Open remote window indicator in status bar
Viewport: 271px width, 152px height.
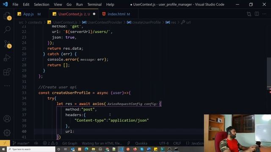click(5, 143)
